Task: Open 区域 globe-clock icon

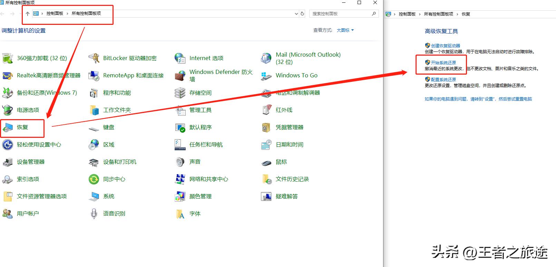Action: [94, 145]
